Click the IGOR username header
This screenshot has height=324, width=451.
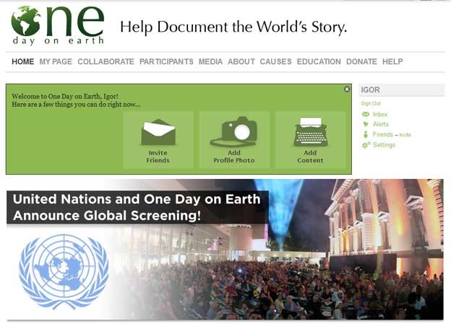tap(371, 90)
